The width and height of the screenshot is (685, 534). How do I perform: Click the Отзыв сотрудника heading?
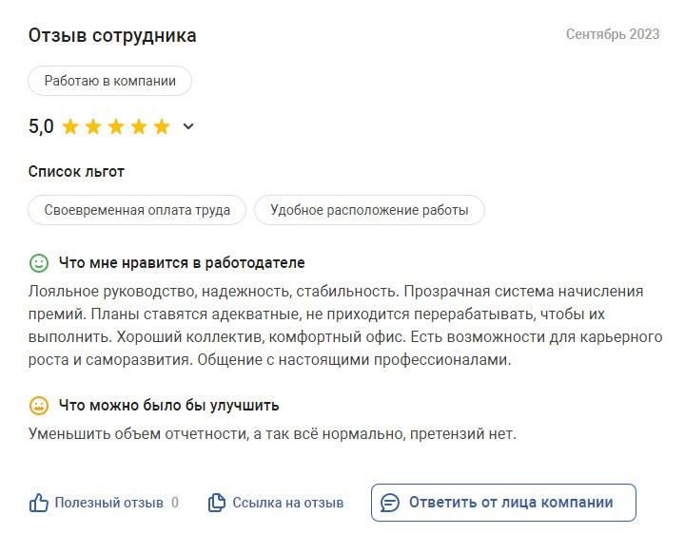[x=112, y=35]
